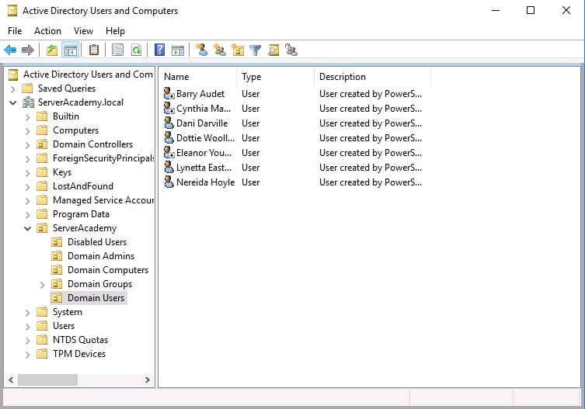Collapse the ServerAcademy OU
Screen dimensions: 585x409
click(28, 228)
